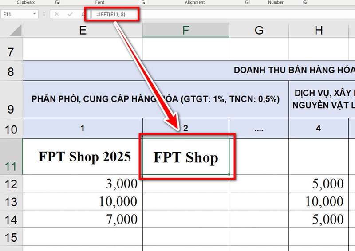The width and height of the screenshot is (355, 251).
Task: Select column F header
Action: tap(185, 30)
